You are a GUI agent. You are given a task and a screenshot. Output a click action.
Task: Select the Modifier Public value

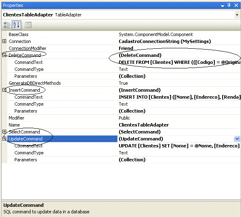coord(124,118)
